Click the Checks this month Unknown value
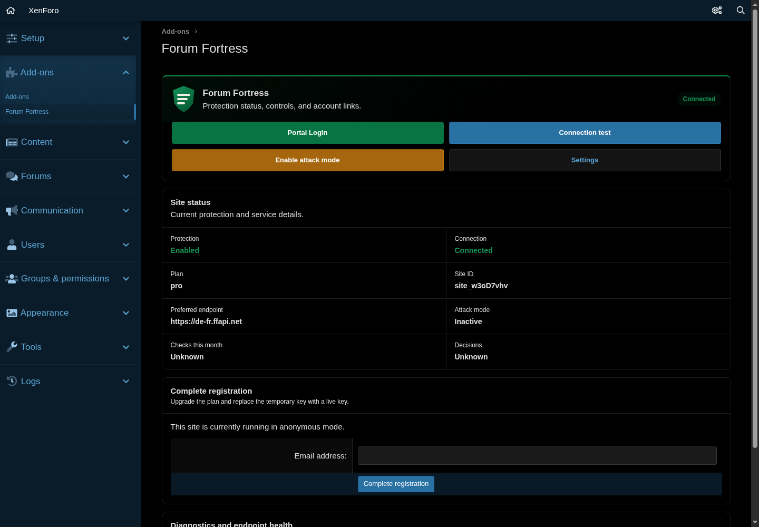Screen dimensions: 759x527 coord(187,357)
